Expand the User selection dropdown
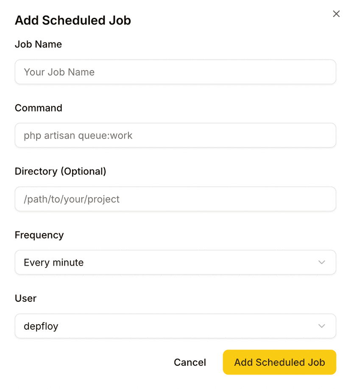The width and height of the screenshot is (351, 389). click(175, 326)
